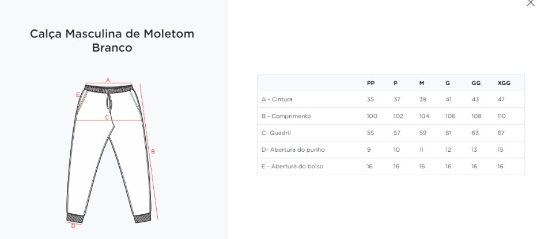Select the P size column header
The image size is (537, 239).
tap(395, 83)
